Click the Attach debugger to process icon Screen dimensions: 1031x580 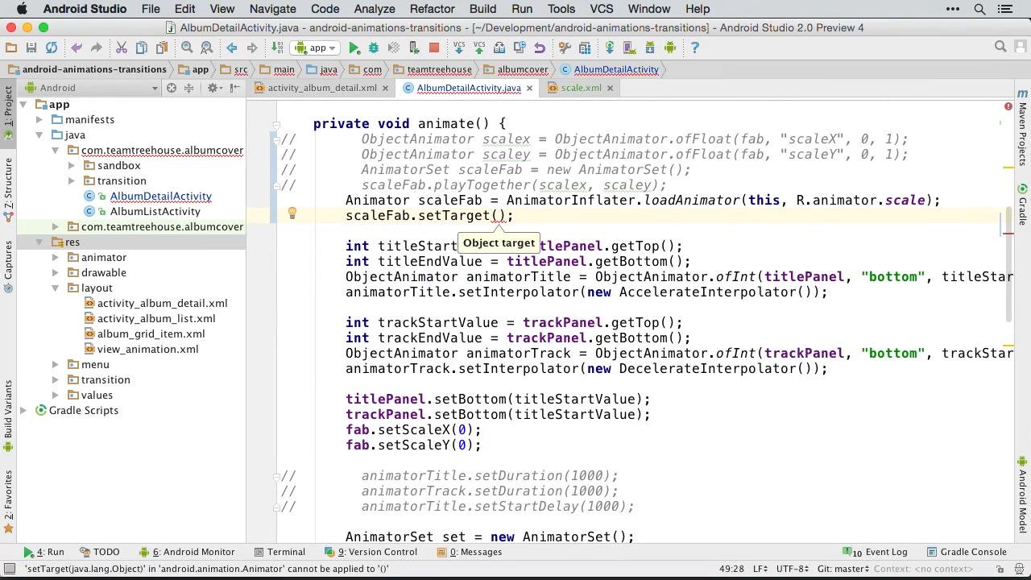click(x=414, y=48)
